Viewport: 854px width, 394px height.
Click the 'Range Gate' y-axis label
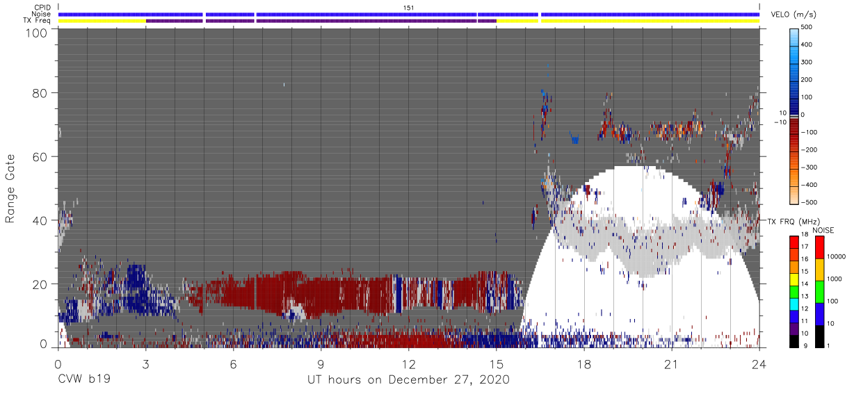click(x=10, y=188)
